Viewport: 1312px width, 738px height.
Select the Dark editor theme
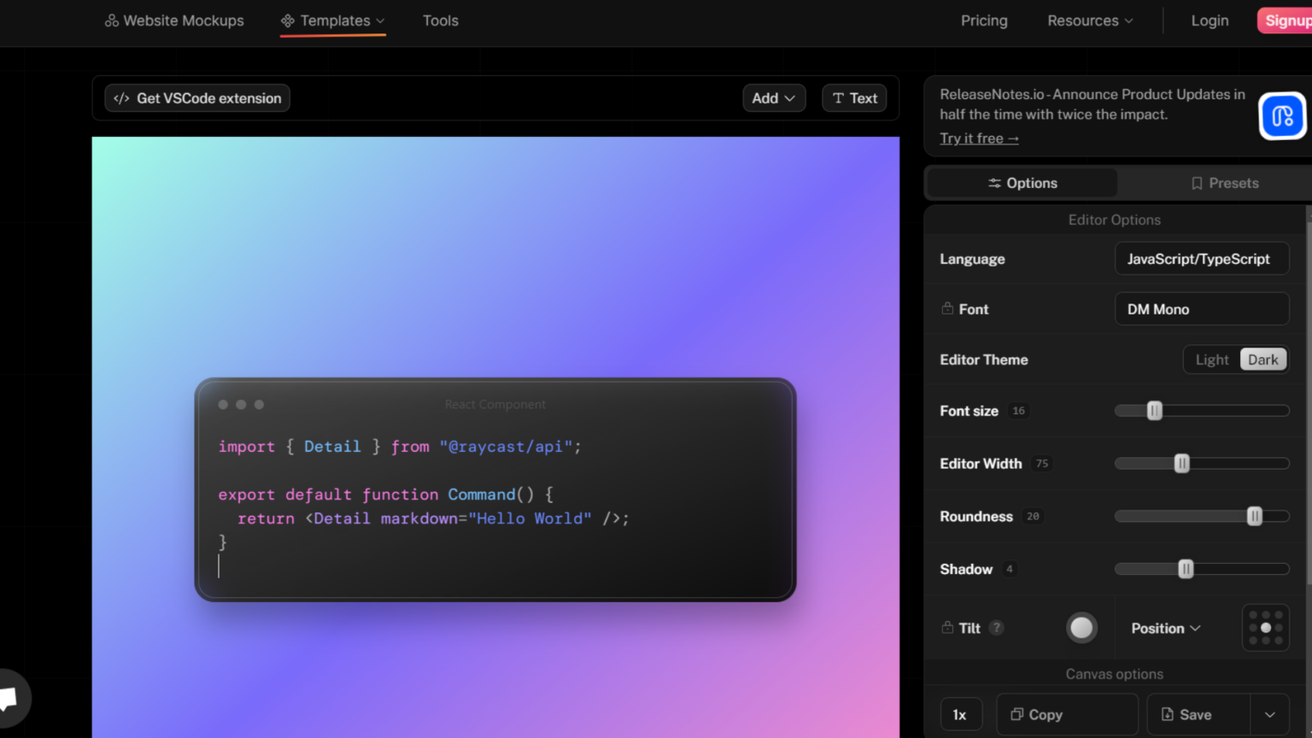tap(1262, 360)
